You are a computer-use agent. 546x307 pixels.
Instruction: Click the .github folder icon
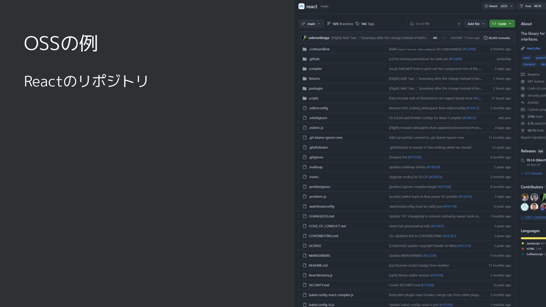(x=304, y=59)
